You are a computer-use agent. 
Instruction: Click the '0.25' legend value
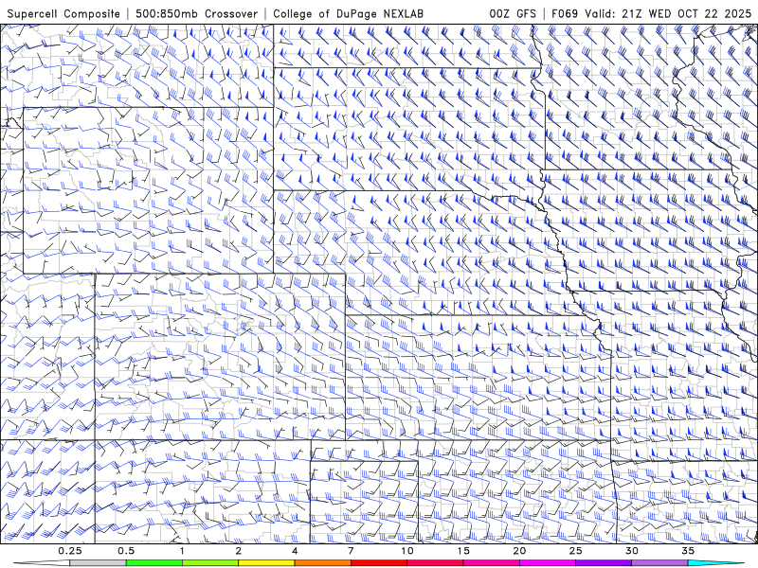70,551
